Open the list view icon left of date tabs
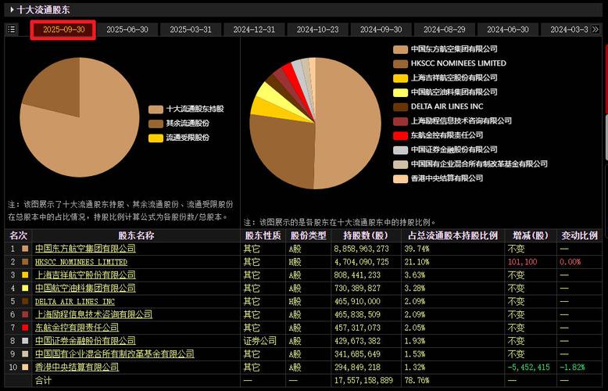Screen dimensions: 608x391 [12, 29]
